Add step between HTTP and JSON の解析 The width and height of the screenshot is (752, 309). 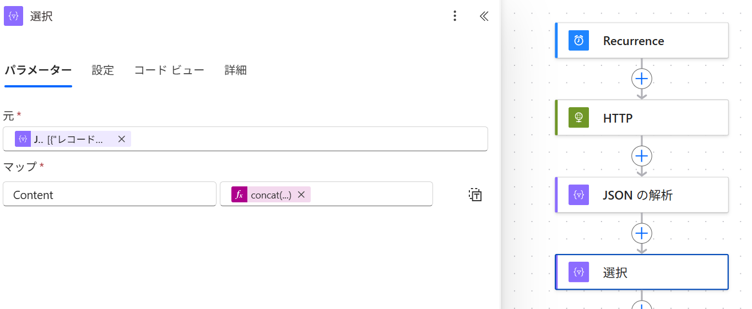point(641,156)
